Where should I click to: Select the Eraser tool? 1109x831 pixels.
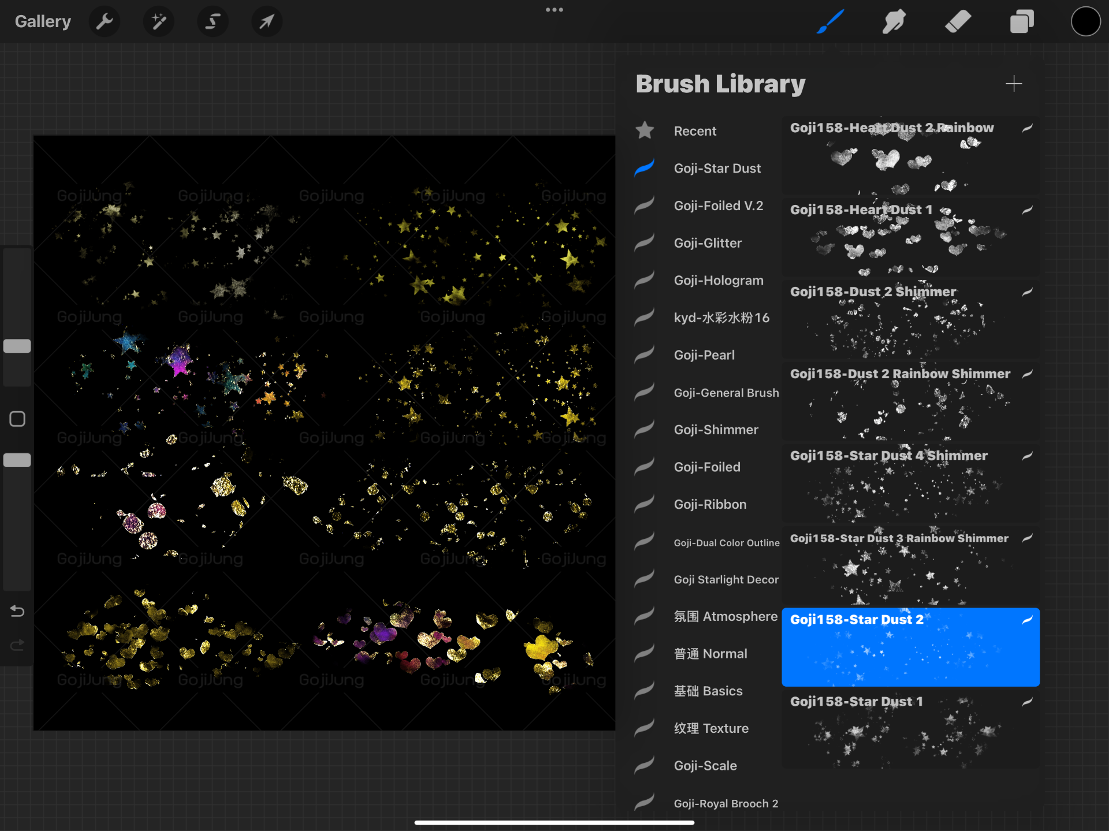(x=958, y=22)
